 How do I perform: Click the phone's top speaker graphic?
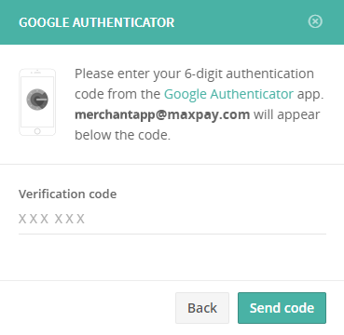(37, 73)
